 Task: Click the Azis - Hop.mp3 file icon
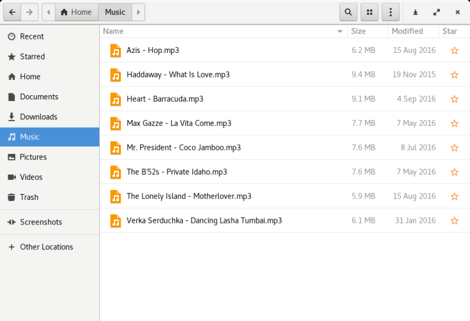(x=116, y=51)
